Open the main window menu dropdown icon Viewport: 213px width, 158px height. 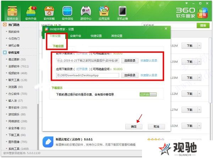click(x=186, y=3)
